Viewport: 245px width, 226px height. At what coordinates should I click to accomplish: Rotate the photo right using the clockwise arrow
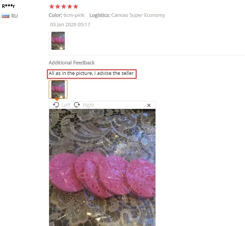pyautogui.click(x=77, y=105)
